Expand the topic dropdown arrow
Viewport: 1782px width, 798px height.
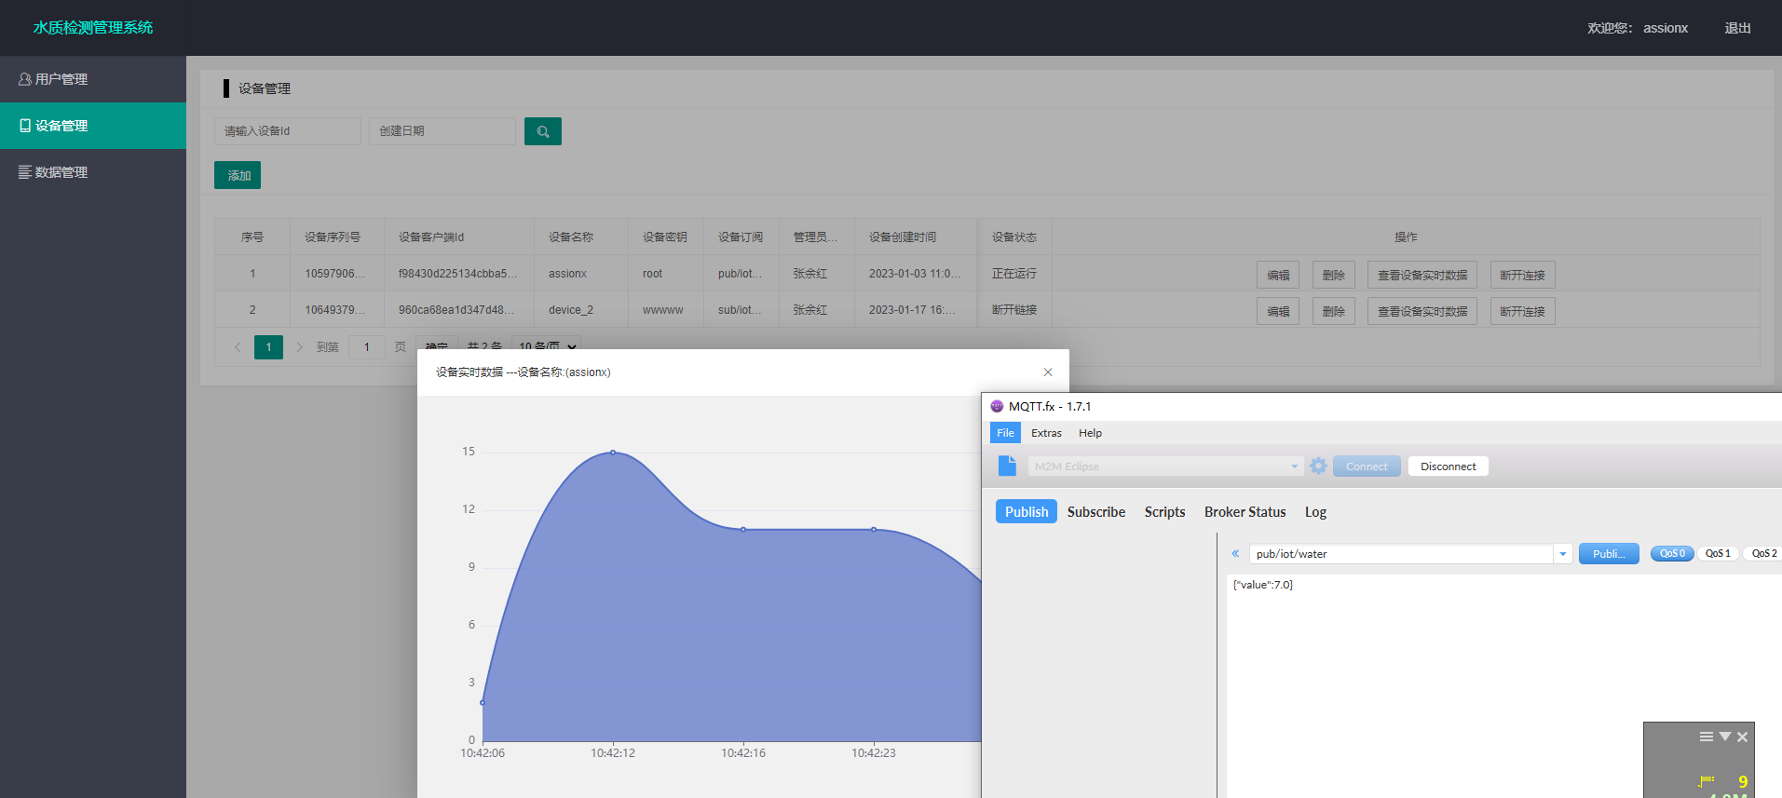(1563, 554)
